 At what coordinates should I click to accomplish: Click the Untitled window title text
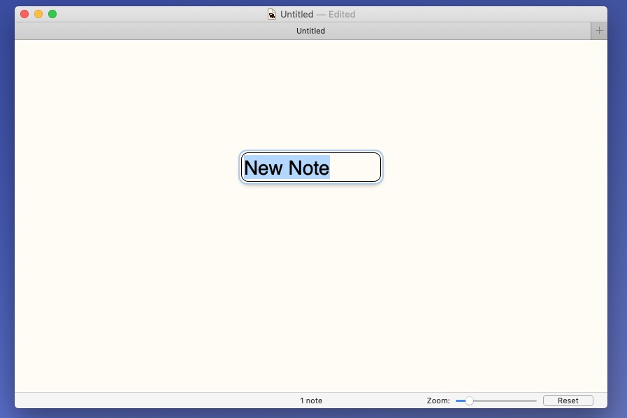pyautogui.click(x=297, y=14)
